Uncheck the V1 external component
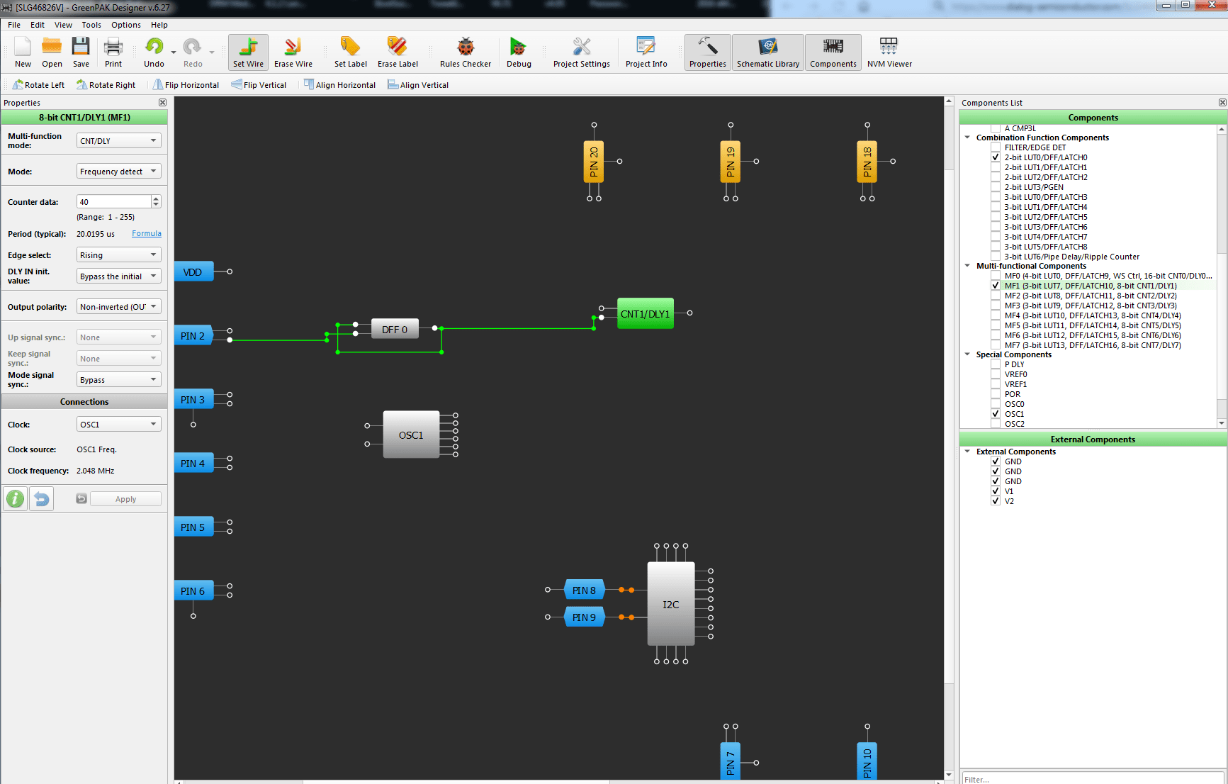This screenshot has width=1228, height=784. [x=996, y=491]
